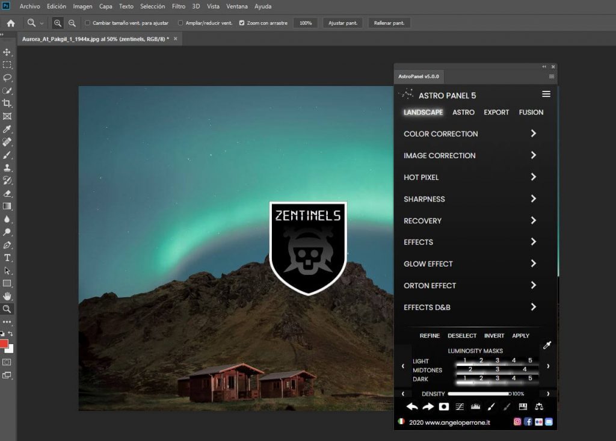Click the red foreground color swatch
Screen dimensions: 616x441
coord(4,344)
